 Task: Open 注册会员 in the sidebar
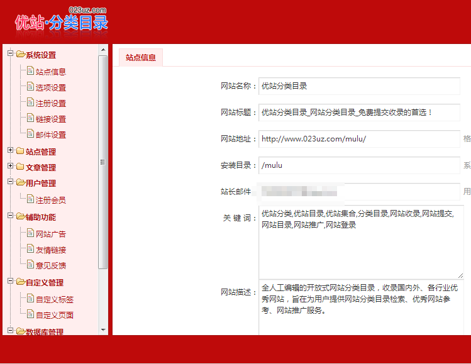coord(51,200)
